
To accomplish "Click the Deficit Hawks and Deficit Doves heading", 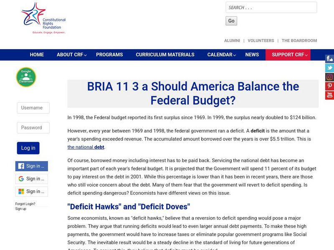I will point(129,206).
